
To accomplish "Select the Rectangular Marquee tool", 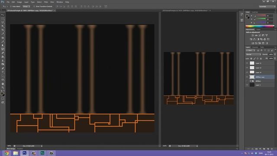I will 3,19.
